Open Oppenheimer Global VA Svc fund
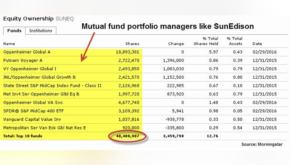The width and height of the screenshot is (291, 165). 33,102
